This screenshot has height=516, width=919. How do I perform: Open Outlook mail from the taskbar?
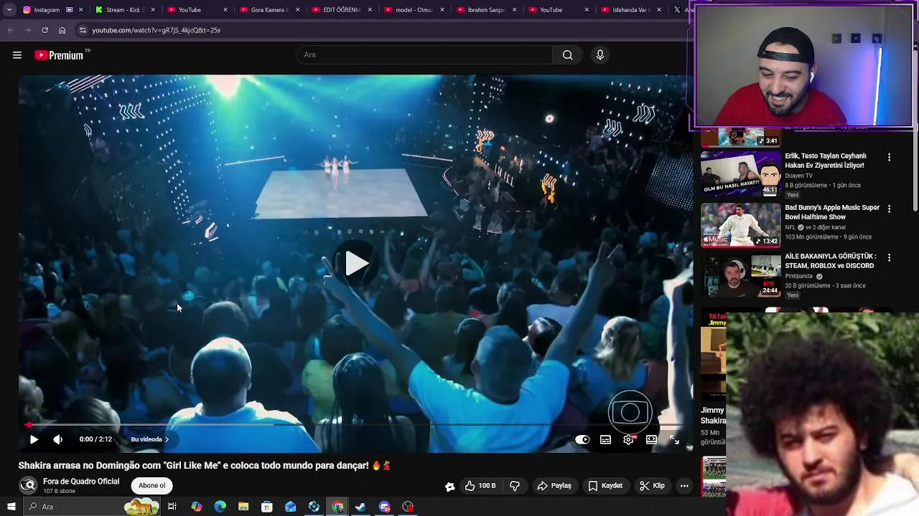pos(290,507)
